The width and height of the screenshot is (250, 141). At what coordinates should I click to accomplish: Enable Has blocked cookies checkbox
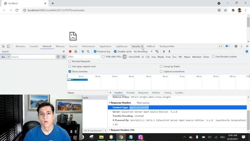213,56
